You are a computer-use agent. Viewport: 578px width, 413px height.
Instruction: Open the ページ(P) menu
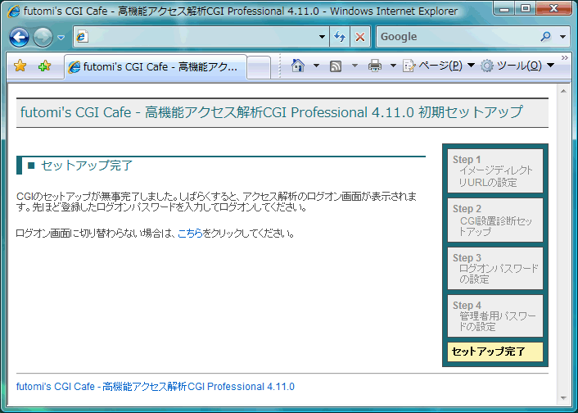pyautogui.click(x=438, y=66)
